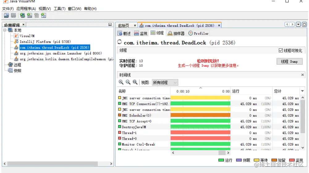The image size is (309, 173).
Task: Collapse the Local (本地) tree node
Action: 5,30
